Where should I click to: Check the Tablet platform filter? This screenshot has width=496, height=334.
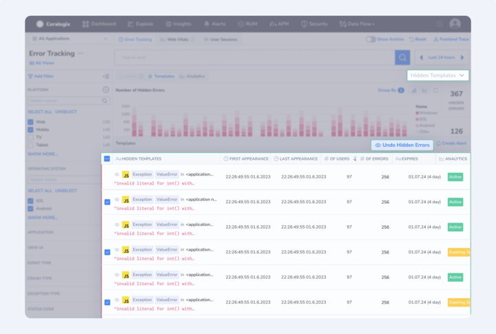pos(30,145)
